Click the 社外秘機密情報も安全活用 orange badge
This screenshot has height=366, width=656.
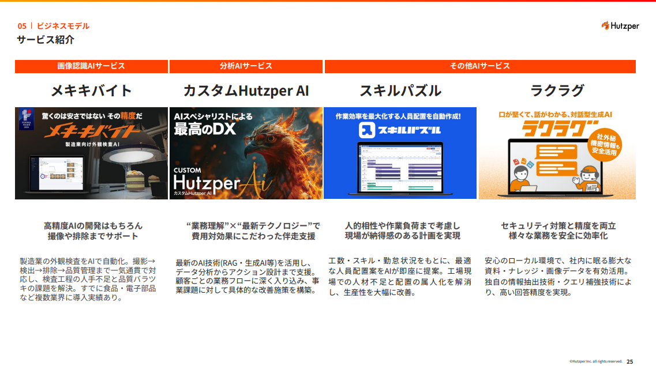(603, 145)
